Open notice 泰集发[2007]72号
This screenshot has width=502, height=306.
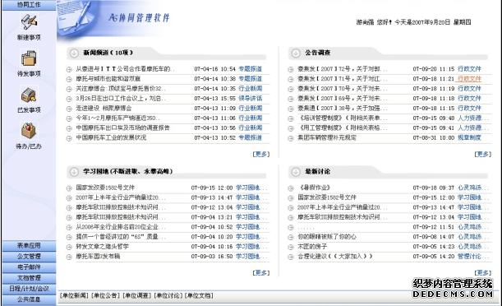pos(343,69)
